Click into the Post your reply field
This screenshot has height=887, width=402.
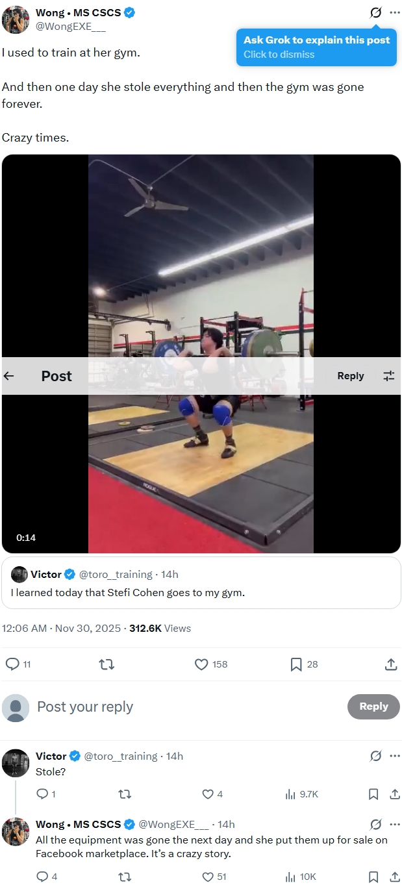182,706
